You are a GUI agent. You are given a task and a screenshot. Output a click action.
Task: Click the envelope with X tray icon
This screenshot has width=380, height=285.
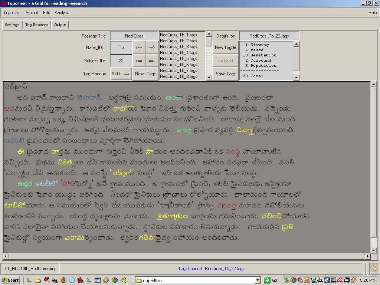(x=307, y=281)
